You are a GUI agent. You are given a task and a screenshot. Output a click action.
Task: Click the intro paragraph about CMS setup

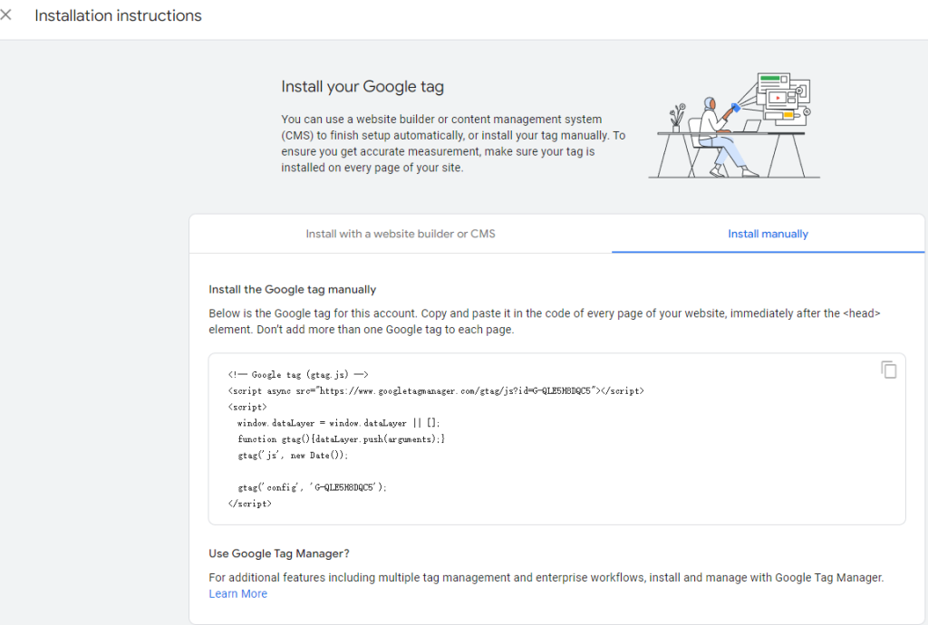coord(453,143)
